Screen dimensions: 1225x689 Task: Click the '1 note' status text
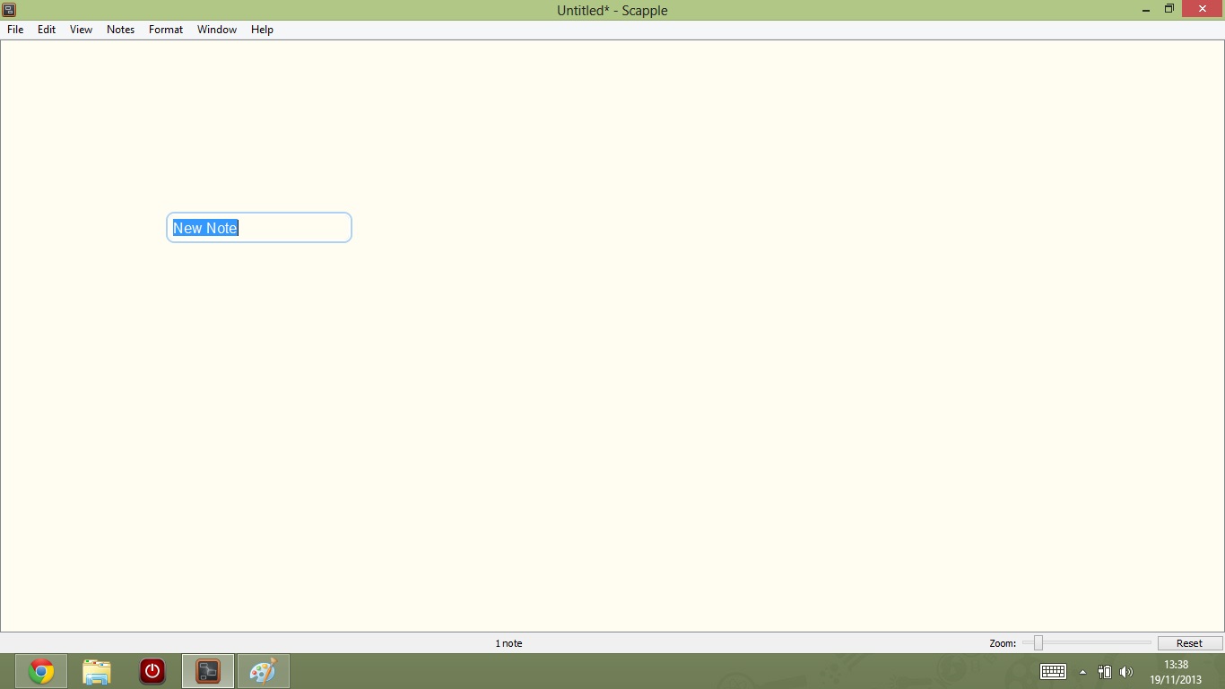click(508, 643)
